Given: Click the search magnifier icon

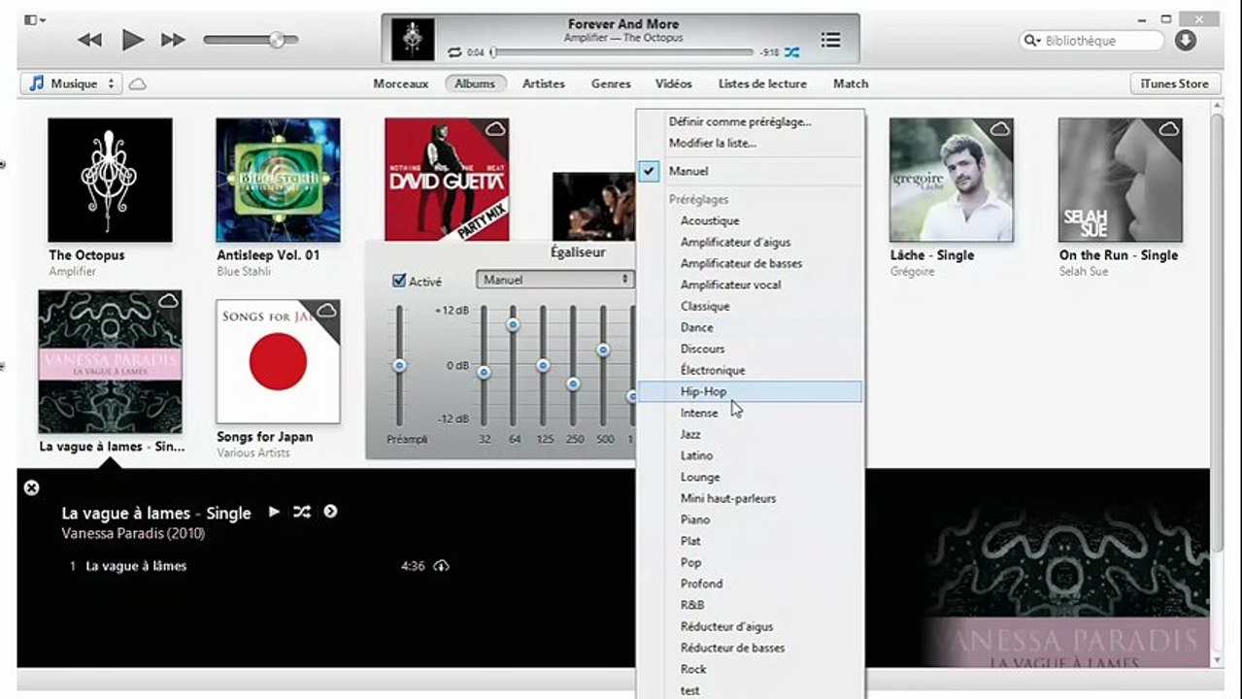Looking at the screenshot, I should (x=1033, y=41).
